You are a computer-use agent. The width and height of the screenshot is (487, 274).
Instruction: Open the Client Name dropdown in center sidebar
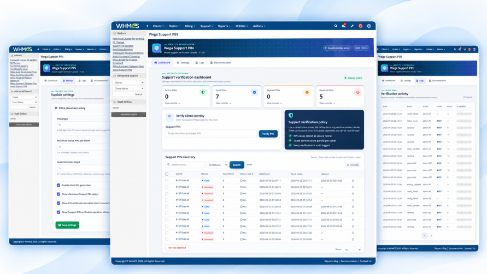[x=128, y=88]
